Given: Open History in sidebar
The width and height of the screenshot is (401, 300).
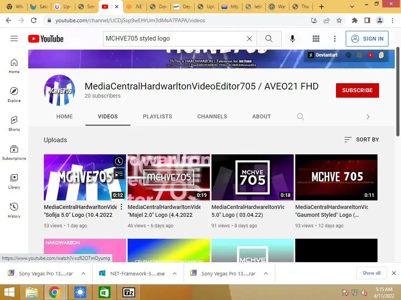Looking at the screenshot, I should point(14,210).
